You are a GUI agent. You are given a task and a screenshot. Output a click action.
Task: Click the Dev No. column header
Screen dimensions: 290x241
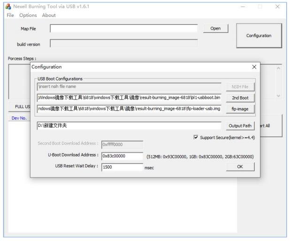(x=19, y=118)
